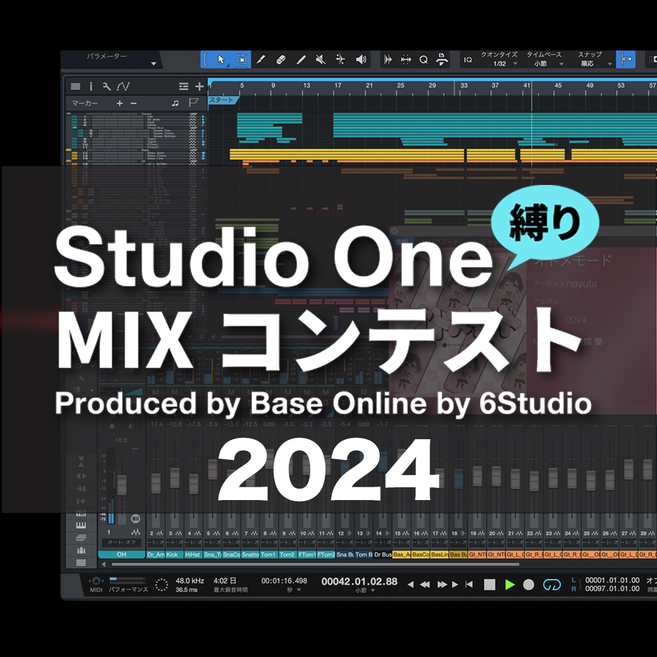This screenshot has height=657, width=657.
Task: Toggle the loop button in transport
Action: click(552, 585)
